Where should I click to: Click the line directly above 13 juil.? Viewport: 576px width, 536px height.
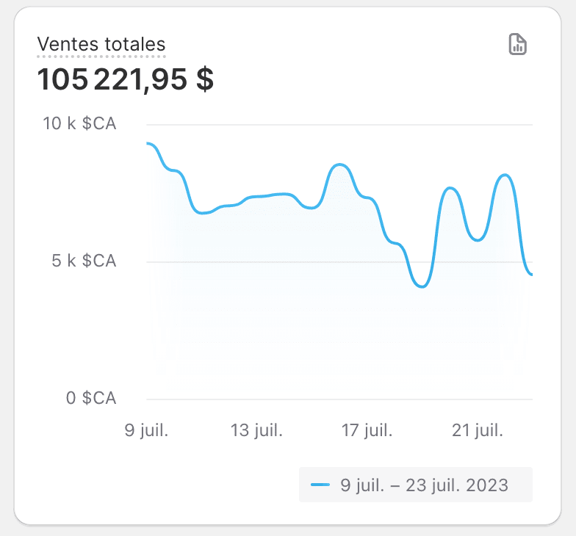click(x=258, y=196)
